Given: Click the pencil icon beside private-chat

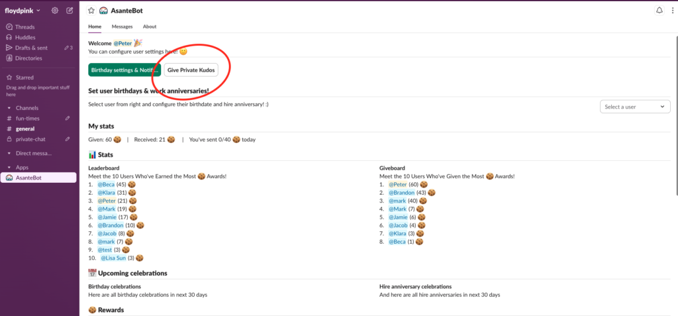Looking at the screenshot, I should pos(68,139).
